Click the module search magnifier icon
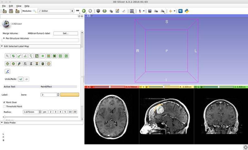This screenshot has width=248, height=150. [34, 11]
